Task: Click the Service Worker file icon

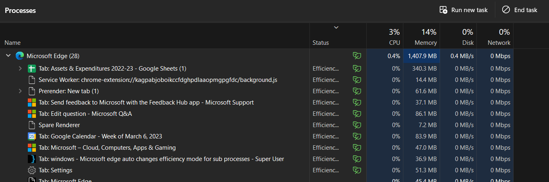Action: [32, 80]
